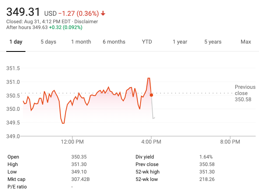Open the Disclaimer link
Viewport: 259px width, 193px height.
pyautogui.click(x=86, y=21)
